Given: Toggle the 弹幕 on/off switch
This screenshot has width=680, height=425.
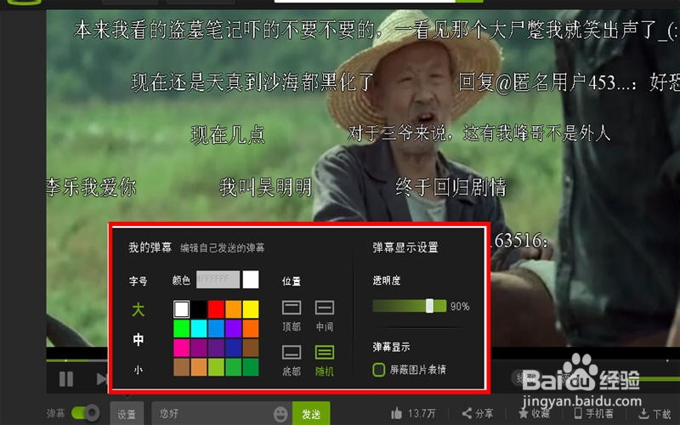Looking at the screenshot, I should pyautogui.click(x=85, y=413).
